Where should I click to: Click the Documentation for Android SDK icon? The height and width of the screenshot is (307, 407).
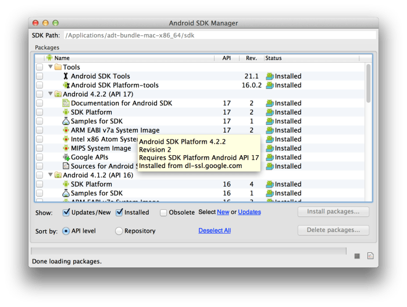coord(66,103)
